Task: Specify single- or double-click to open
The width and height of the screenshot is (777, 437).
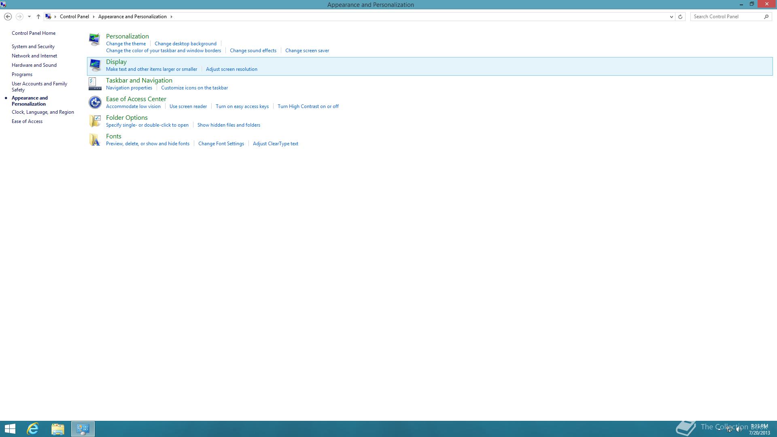Action: tap(147, 125)
